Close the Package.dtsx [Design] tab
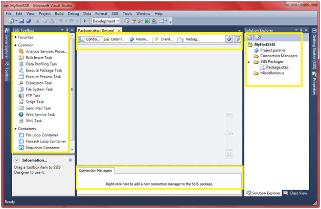This screenshot has height=209, width=321. coord(119,31)
